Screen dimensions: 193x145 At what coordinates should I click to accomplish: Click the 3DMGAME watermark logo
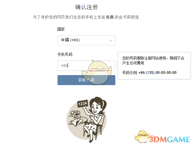(169, 140)
